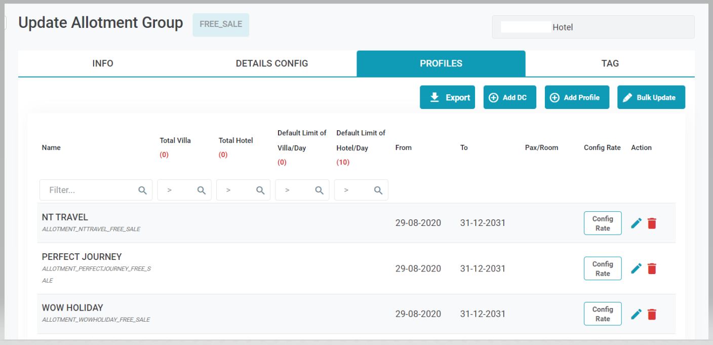
Task: Click search icon in Total Villa filter
Action: (201, 190)
